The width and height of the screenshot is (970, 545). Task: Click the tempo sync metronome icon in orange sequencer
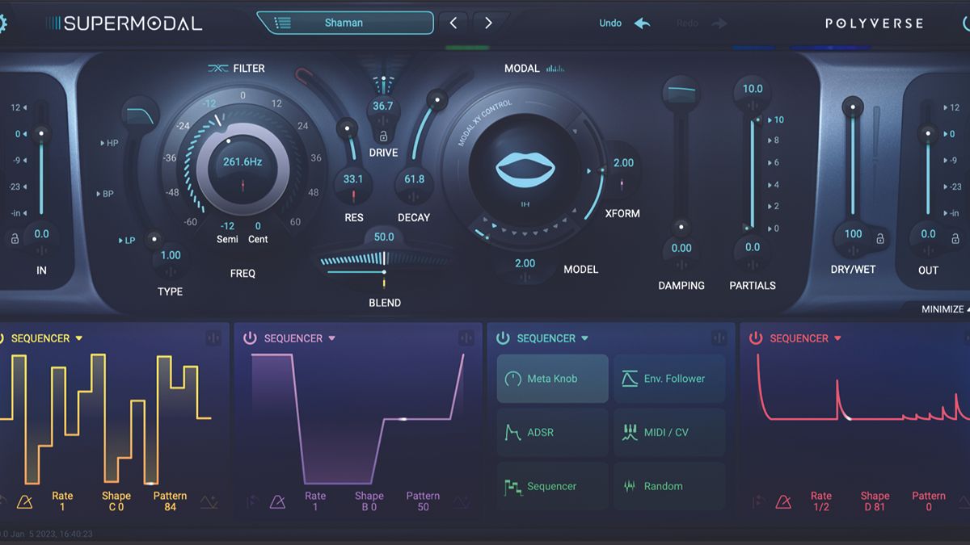click(26, 501)
